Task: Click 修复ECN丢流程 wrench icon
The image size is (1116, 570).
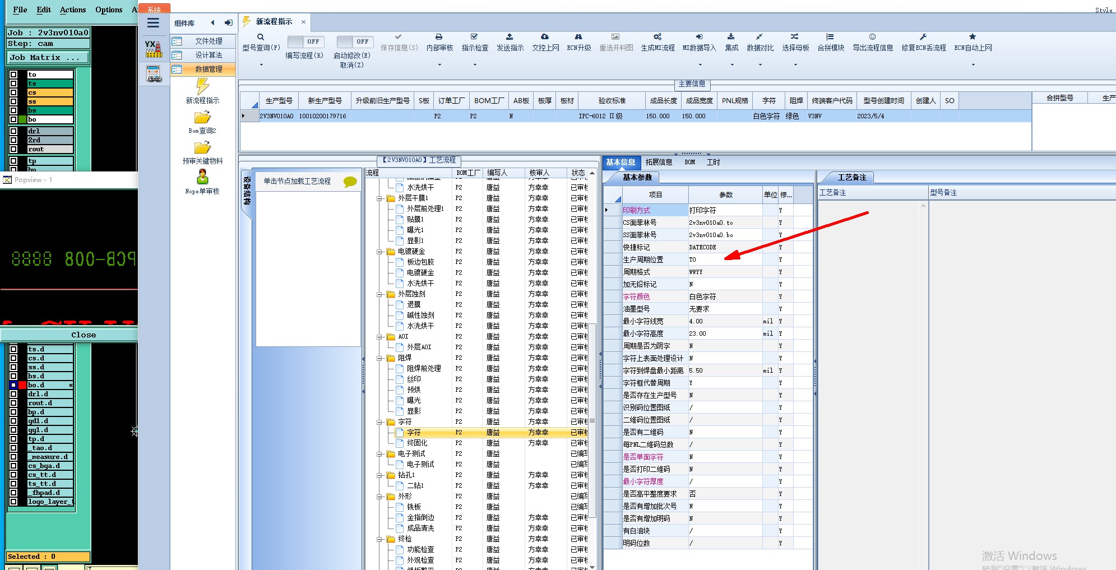Action: 923,37
